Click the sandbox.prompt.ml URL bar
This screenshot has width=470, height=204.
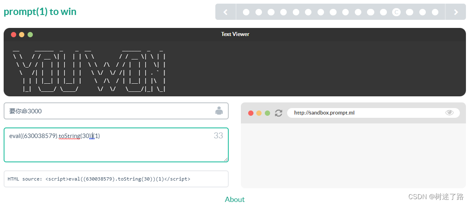(373, 113)
